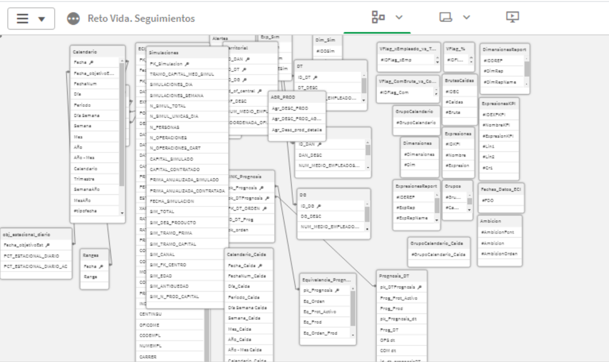Expand the dropdown arrow beside the hamburger menu
Screen dimensions: 609x362
pyautogui.click(x=41, y=19)
